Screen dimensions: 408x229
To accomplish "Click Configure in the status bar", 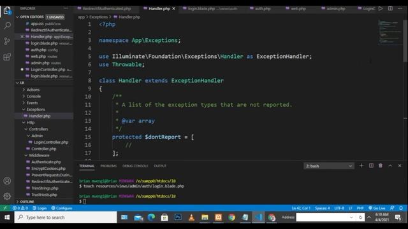I will 61,208.
